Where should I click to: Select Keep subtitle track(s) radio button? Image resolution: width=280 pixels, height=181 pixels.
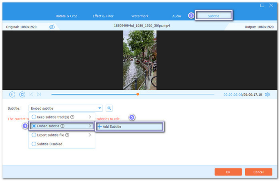click(x=34, y=117)
